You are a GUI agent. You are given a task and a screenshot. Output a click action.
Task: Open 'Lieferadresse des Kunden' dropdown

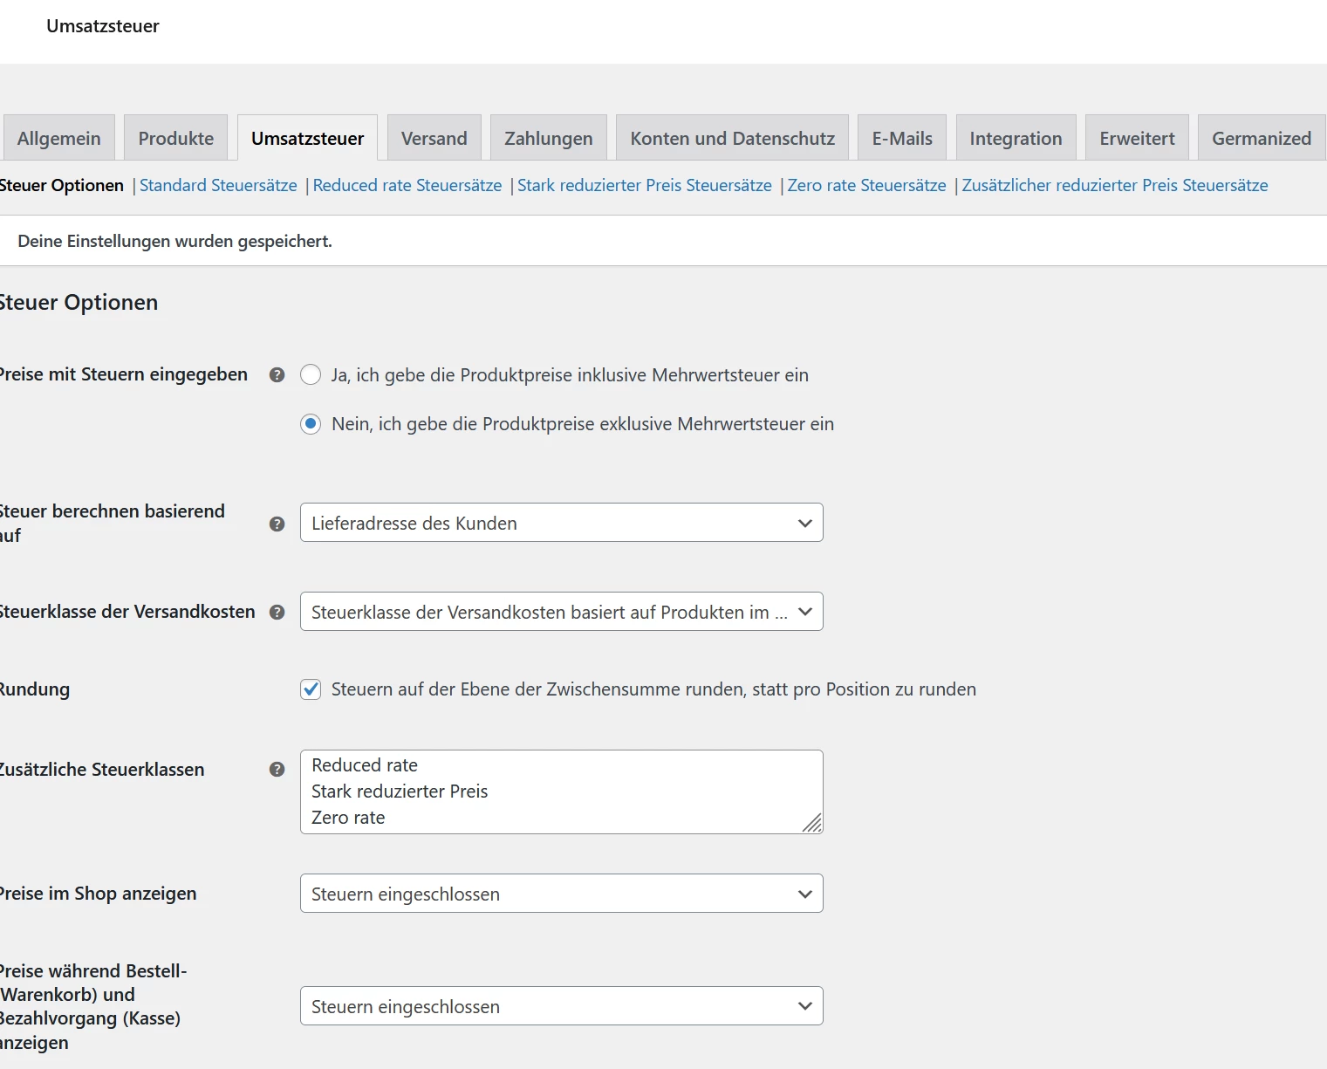pos(562,523)
